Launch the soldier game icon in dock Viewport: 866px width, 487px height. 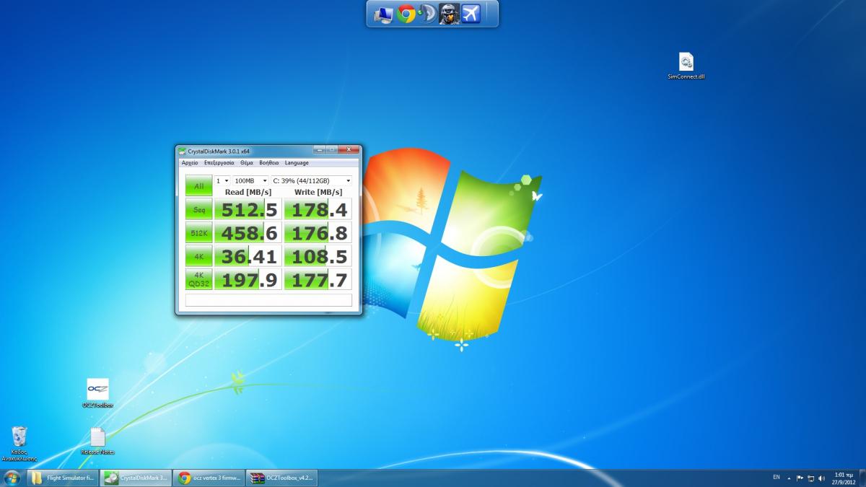pos(449,14)
